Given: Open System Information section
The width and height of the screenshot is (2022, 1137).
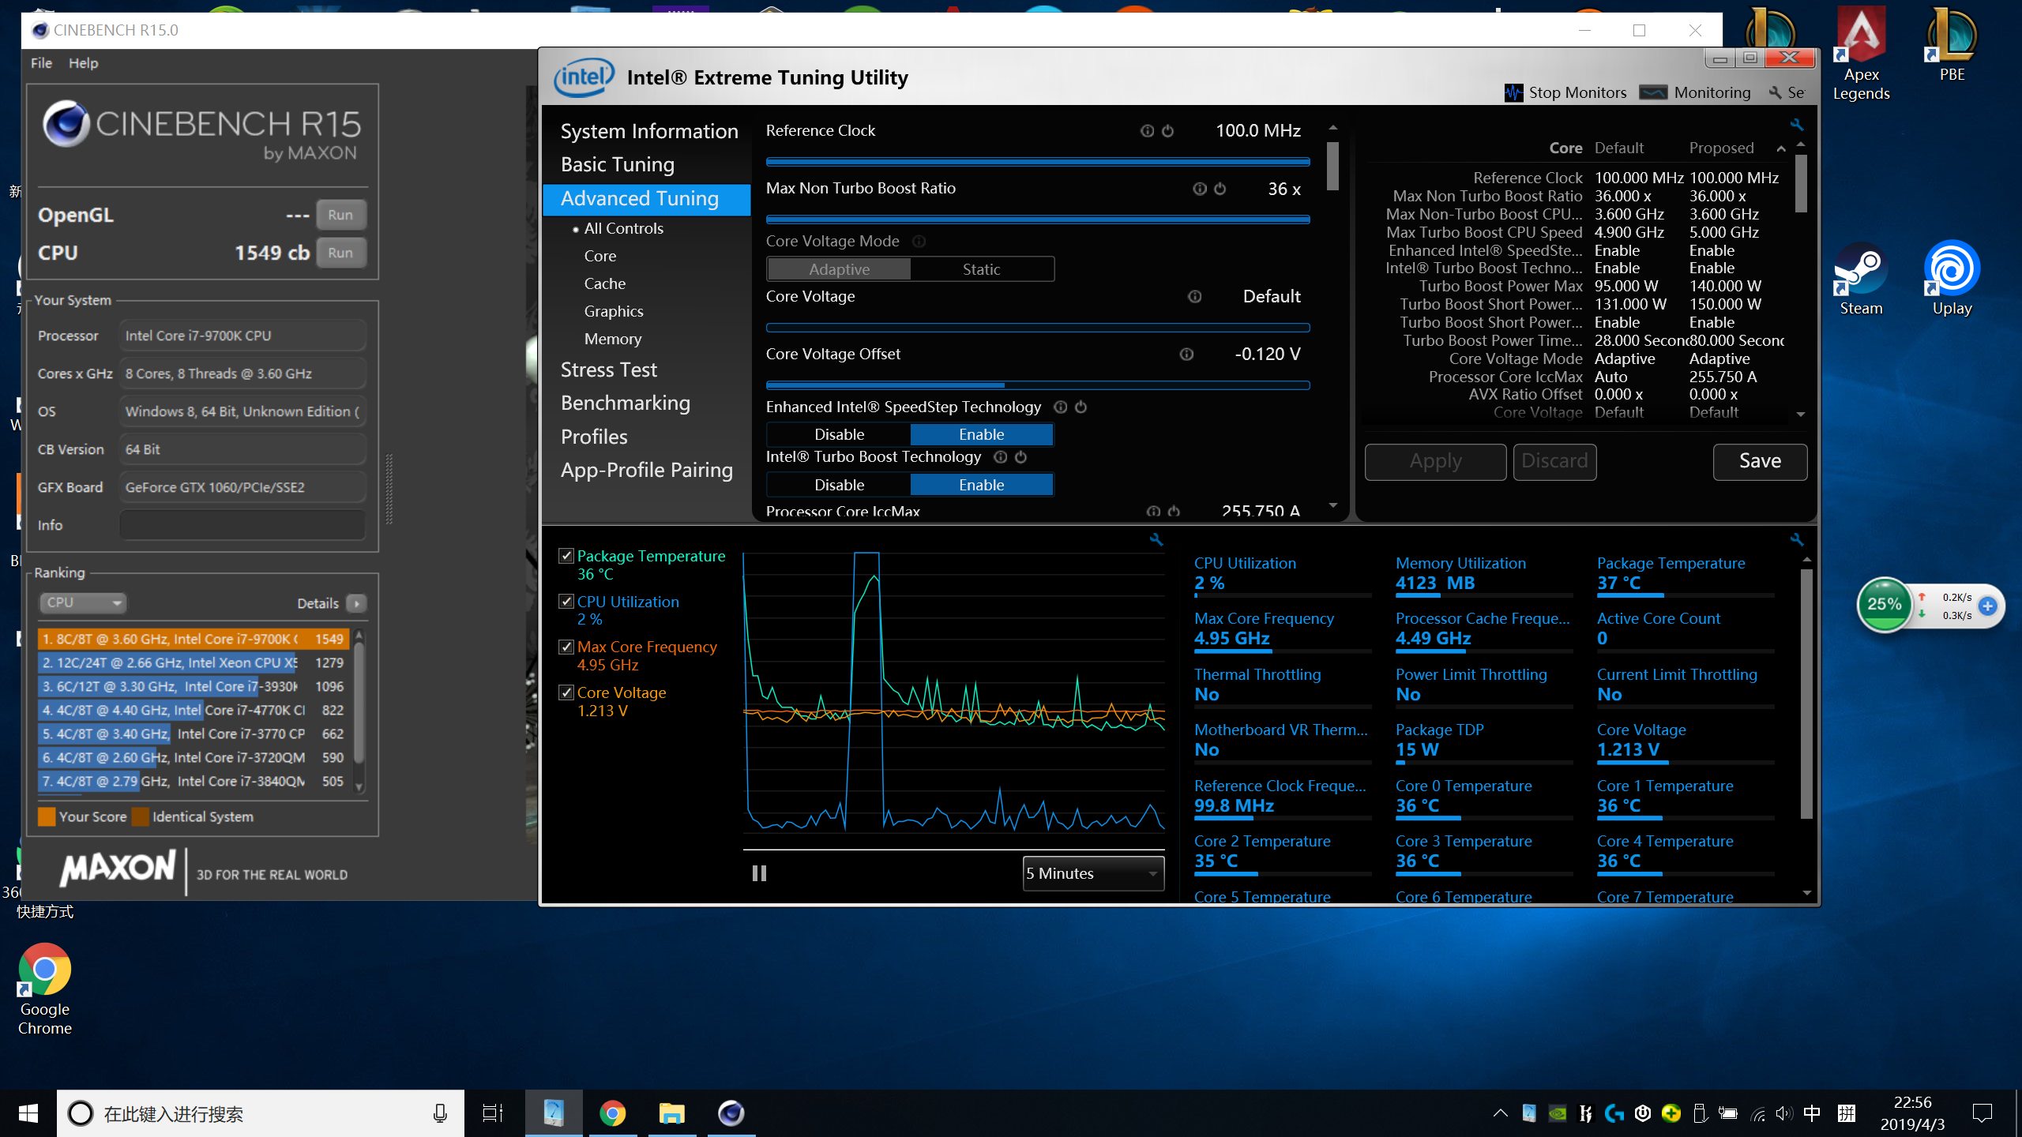Looking at the screenshot, I should [648, 131].
